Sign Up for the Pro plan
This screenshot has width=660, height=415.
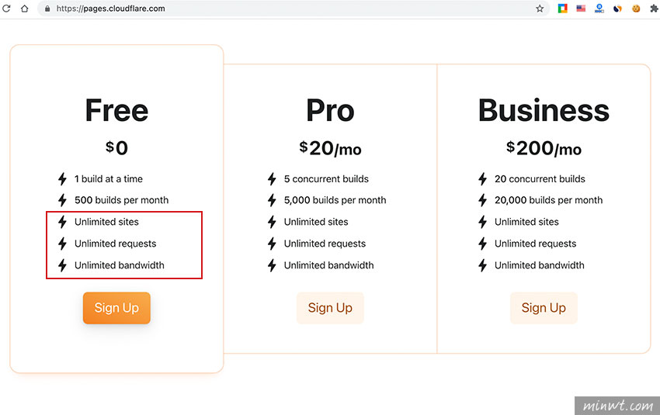tap(330, 308)
